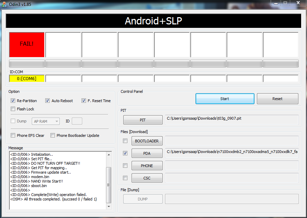Check the CSC file checkbox
307x218 pixels.
(125, 178)
